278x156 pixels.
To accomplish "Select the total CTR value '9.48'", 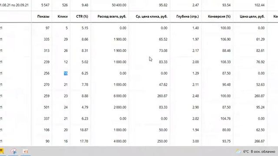I will [85, 5].
